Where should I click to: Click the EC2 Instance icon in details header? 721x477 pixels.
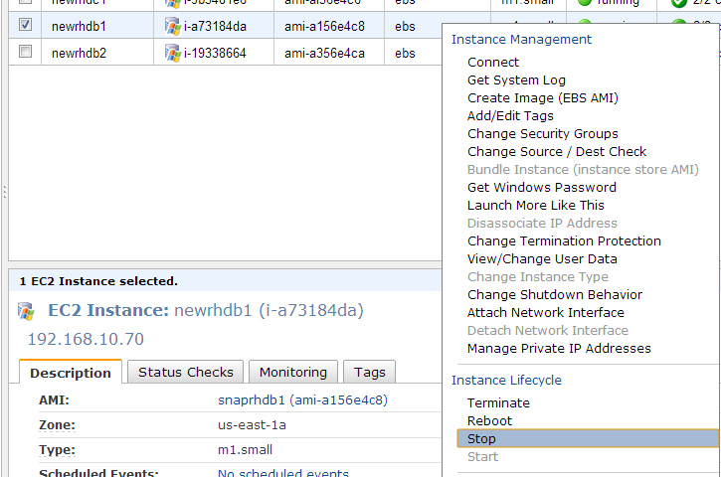[x=26, y=311]
